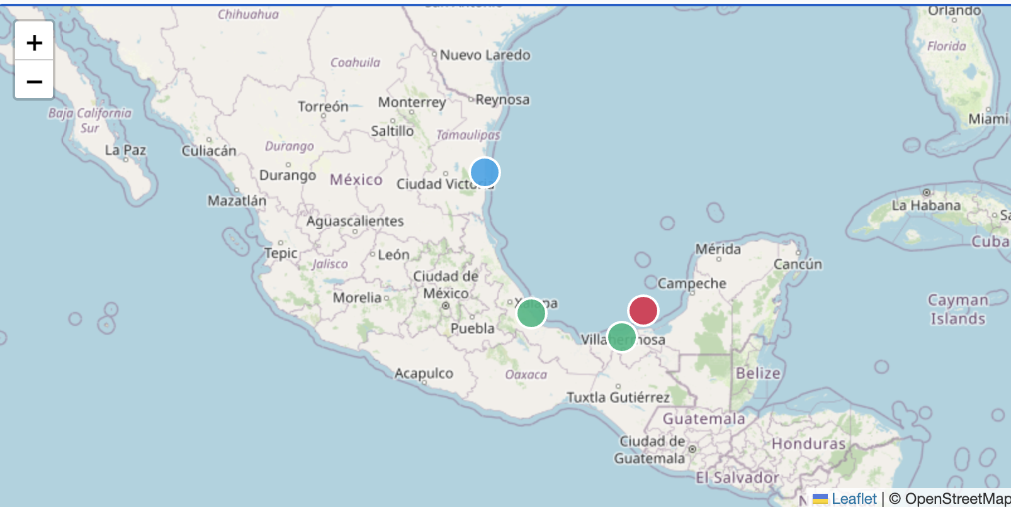Click the Torreón city label
1011x507 pixels.
coord(323,107)
